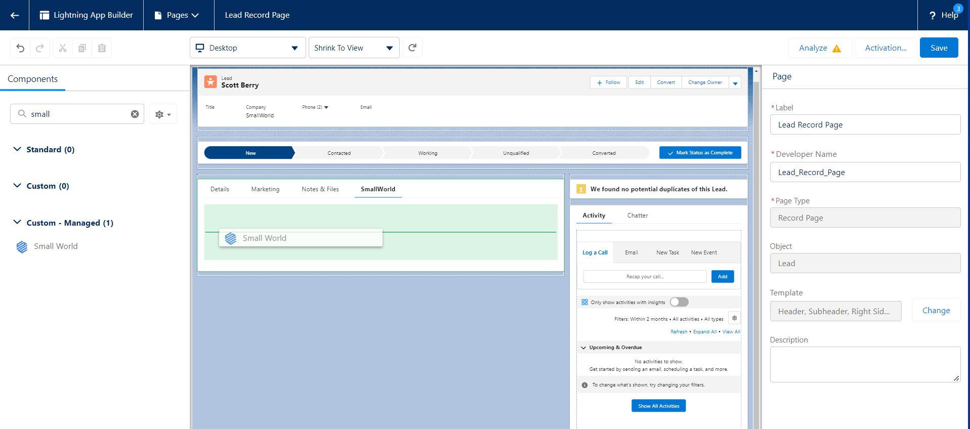Select the Activity tab
The height and width of the screenshot is (429, 970).
tap(594, 216)
